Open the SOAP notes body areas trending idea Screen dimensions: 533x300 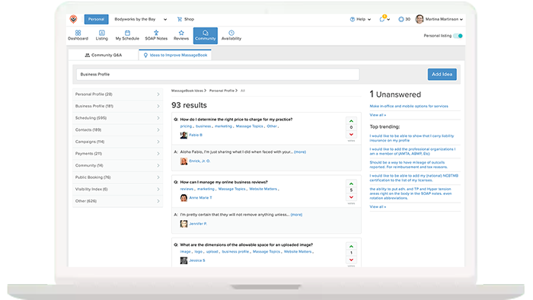410,193
